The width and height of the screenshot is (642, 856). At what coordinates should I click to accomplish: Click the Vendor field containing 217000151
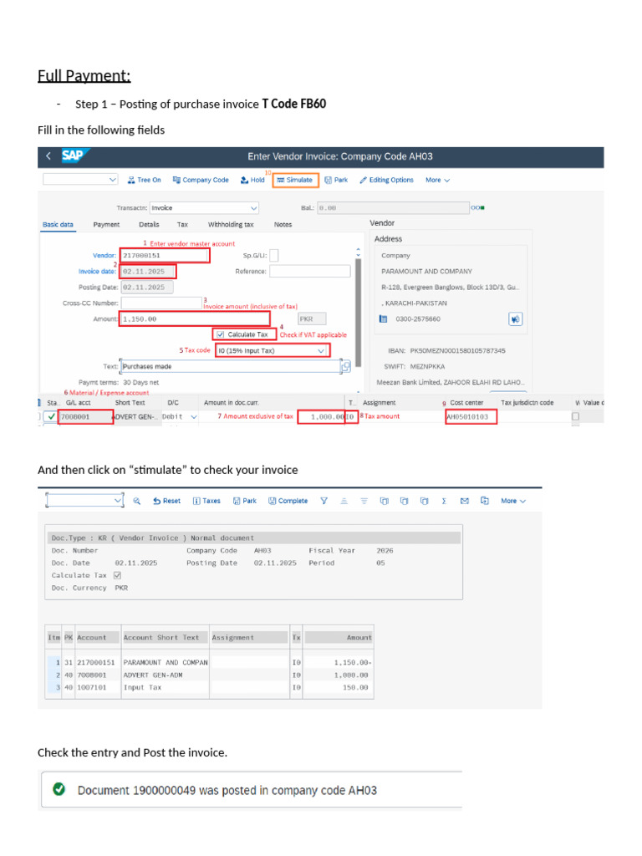[165, 255]
